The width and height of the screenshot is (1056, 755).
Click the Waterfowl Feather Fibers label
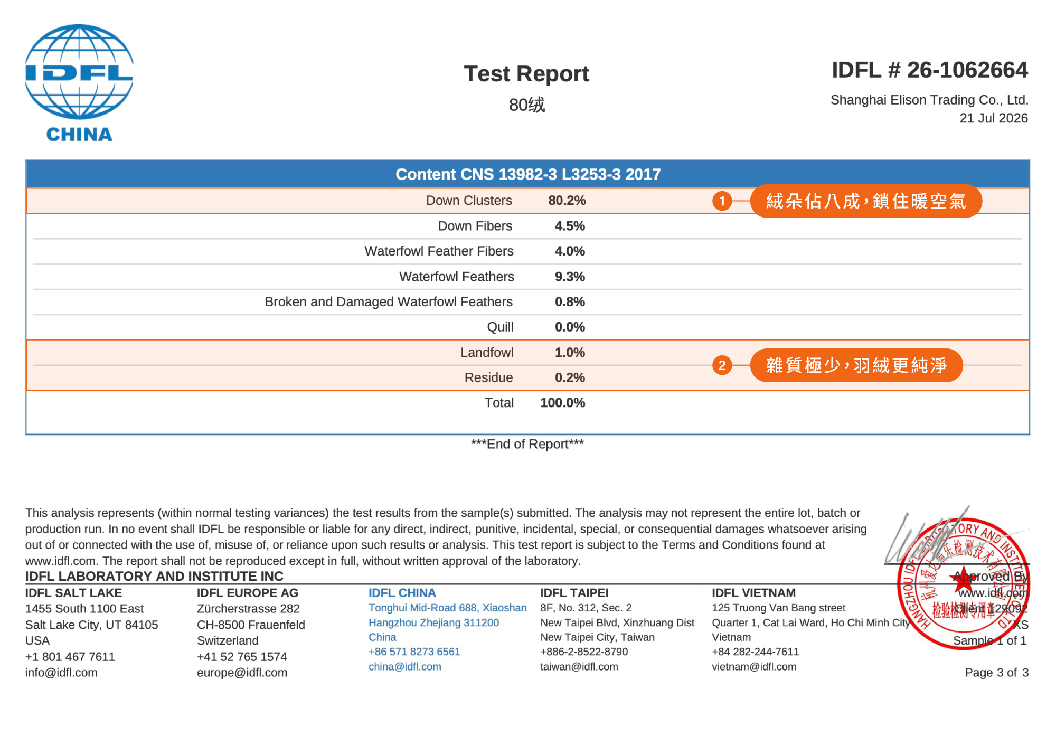[439, 251]
